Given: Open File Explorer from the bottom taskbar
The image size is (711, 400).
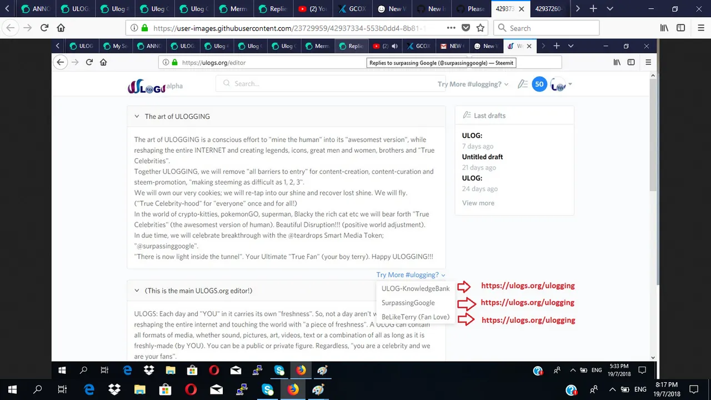Looking at the screenshot, I should [140, 390].
